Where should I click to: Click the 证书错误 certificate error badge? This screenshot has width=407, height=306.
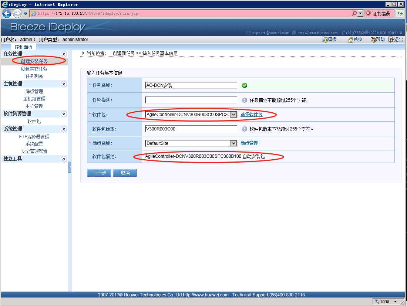(x=379, y=13)
